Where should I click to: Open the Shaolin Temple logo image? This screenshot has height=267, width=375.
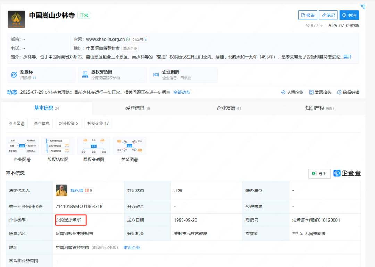(x=16, y=19)
